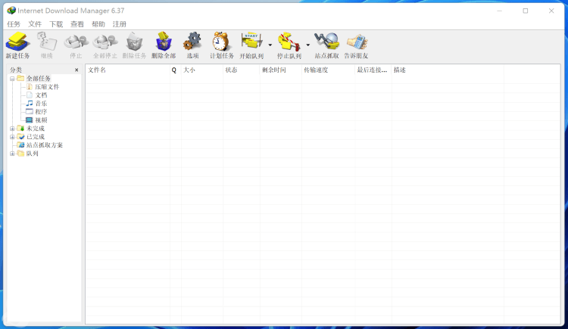The image size is (568, 329).
Task: Click the 删除全部 toolbar icon
Action: [x=164, y=45]
